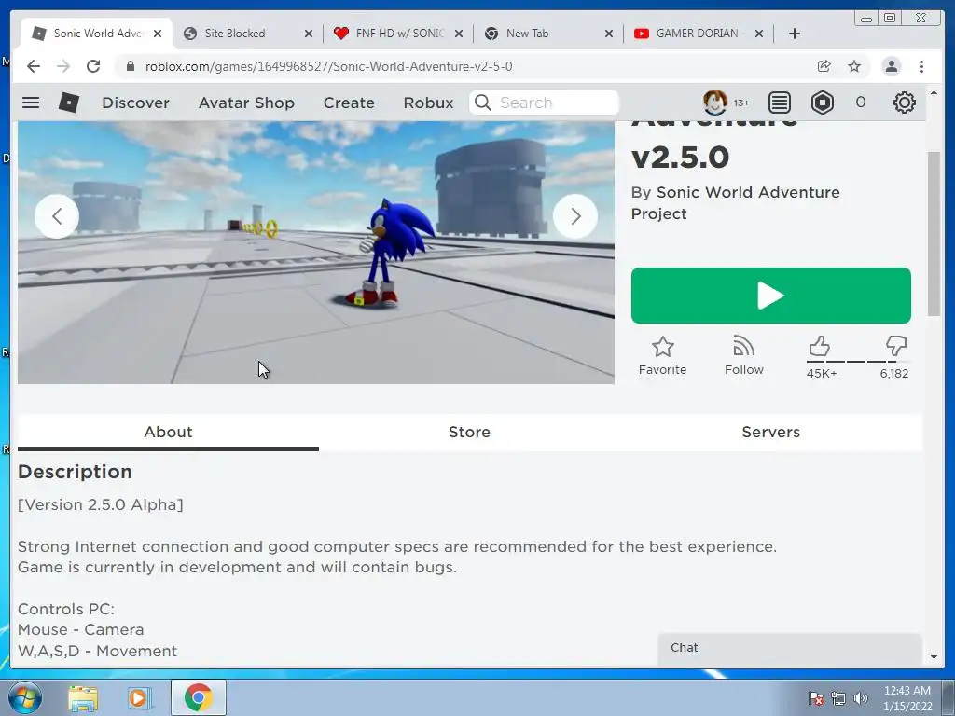Screen dimensions: 955x716
Task: Click the scrollbar up arrow
Action: click(934, 92)
